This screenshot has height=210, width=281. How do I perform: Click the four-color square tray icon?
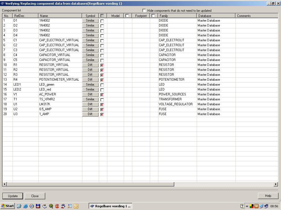[251, 206]
